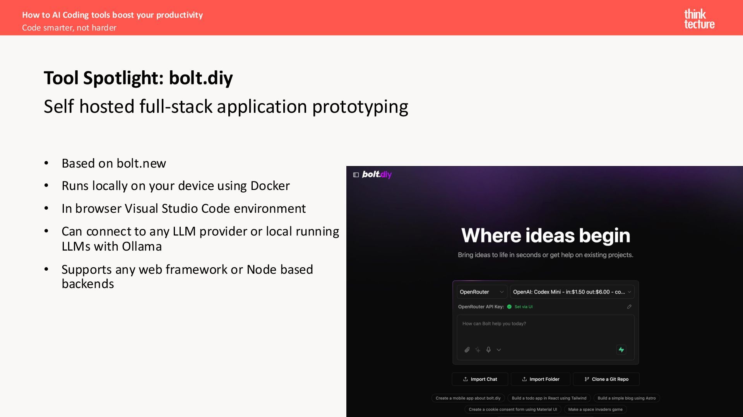
Task: Select 'Make a space invaders game' suggestion
Action: [595, 409]
